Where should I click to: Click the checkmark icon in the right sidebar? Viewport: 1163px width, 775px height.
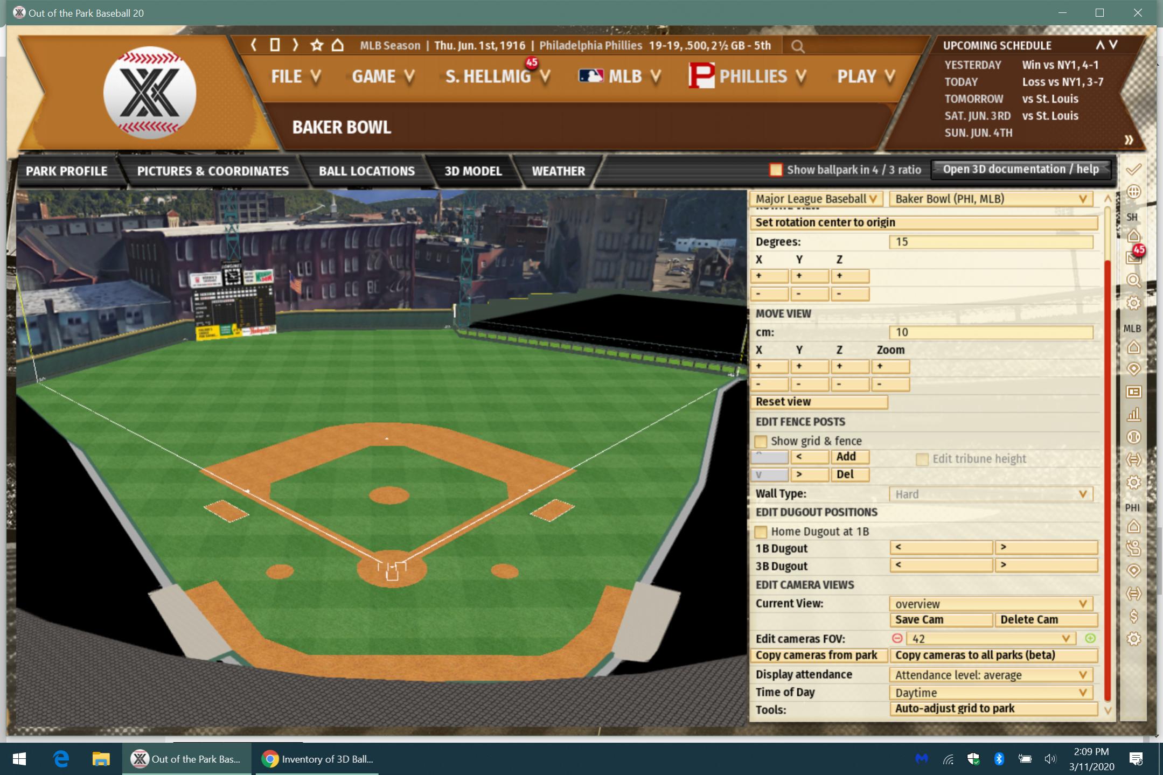tap(1133, 170)
